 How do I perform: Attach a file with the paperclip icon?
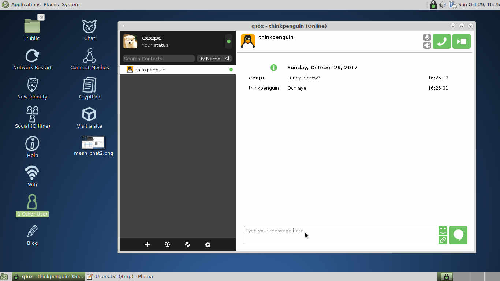(x=443, y=240)
